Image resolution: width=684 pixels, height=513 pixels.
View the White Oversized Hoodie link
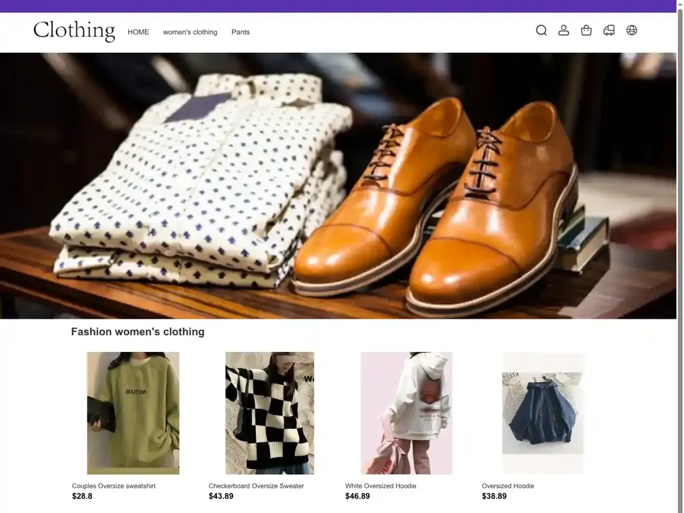380,486
